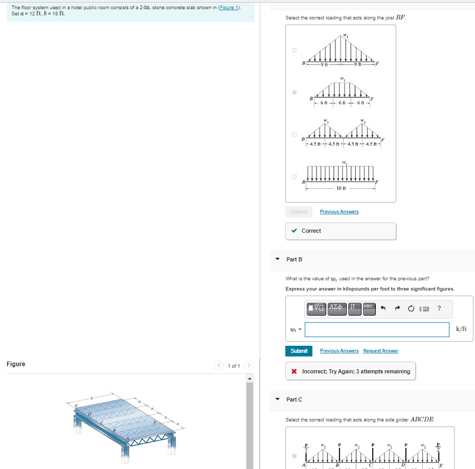Select the 6 ft trapezoidal loading option
The height and width of the screenshot is (469, 475).
click(294, 93)
